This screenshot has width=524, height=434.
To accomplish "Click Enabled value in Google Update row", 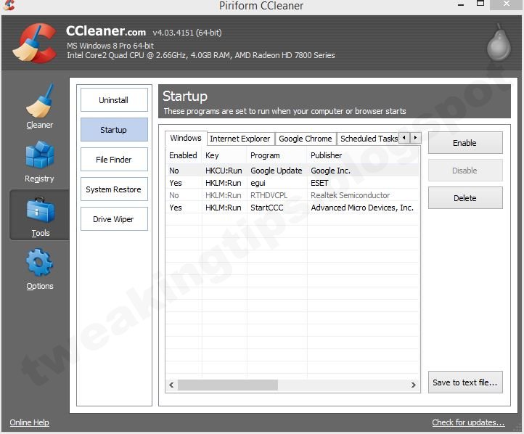I will click(173, 171).
